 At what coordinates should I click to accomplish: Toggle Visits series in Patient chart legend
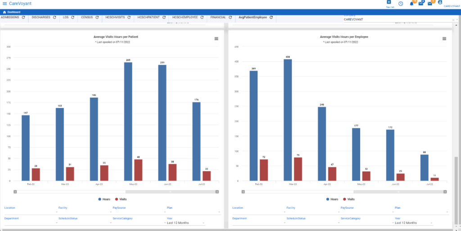coord(121,199)
